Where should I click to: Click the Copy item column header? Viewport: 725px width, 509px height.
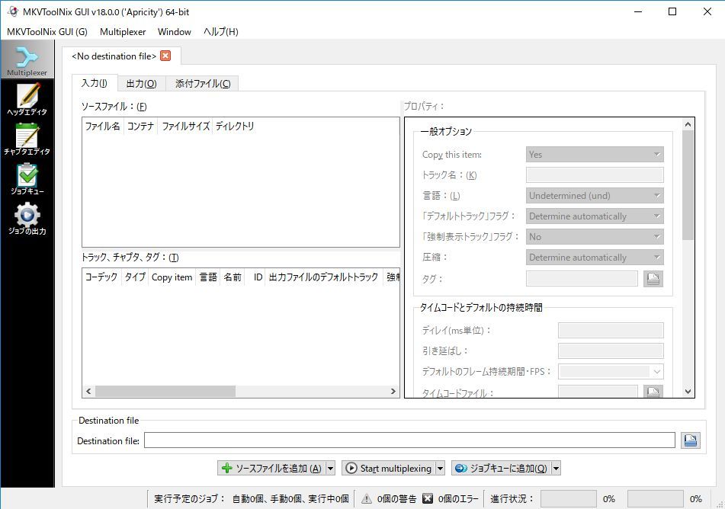(x=172, y=277)
